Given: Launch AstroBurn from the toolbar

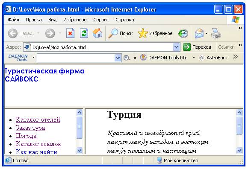Looking at the screenshot, I should click(x=213, y=58).
